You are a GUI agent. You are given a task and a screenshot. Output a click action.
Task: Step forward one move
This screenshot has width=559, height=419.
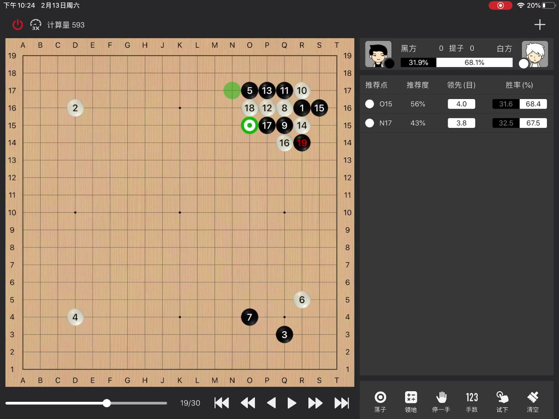pyautogui.click(x=292, y=403)
